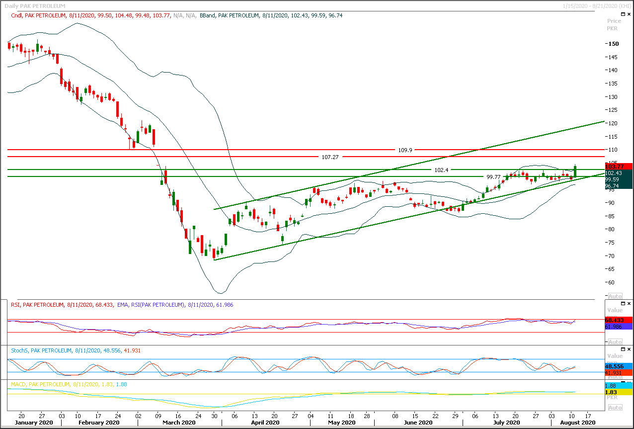
Task: Click Auto scale button in RSI panel
Action: point(615,342)
